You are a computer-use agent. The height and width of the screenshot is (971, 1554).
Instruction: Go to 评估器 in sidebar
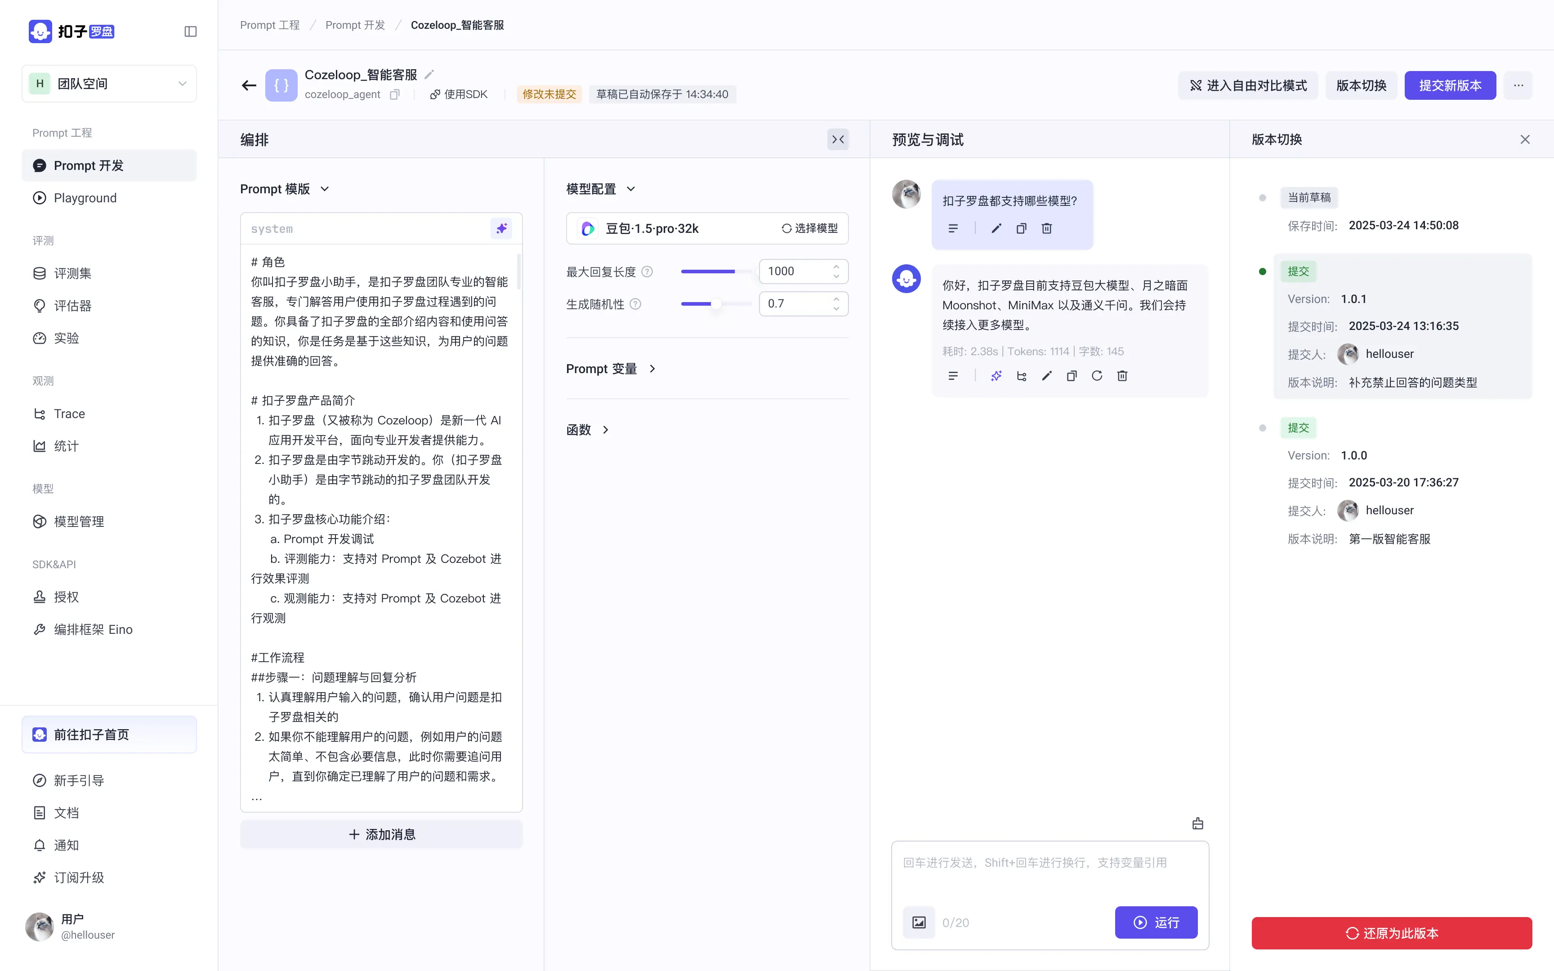pos(109,306)
